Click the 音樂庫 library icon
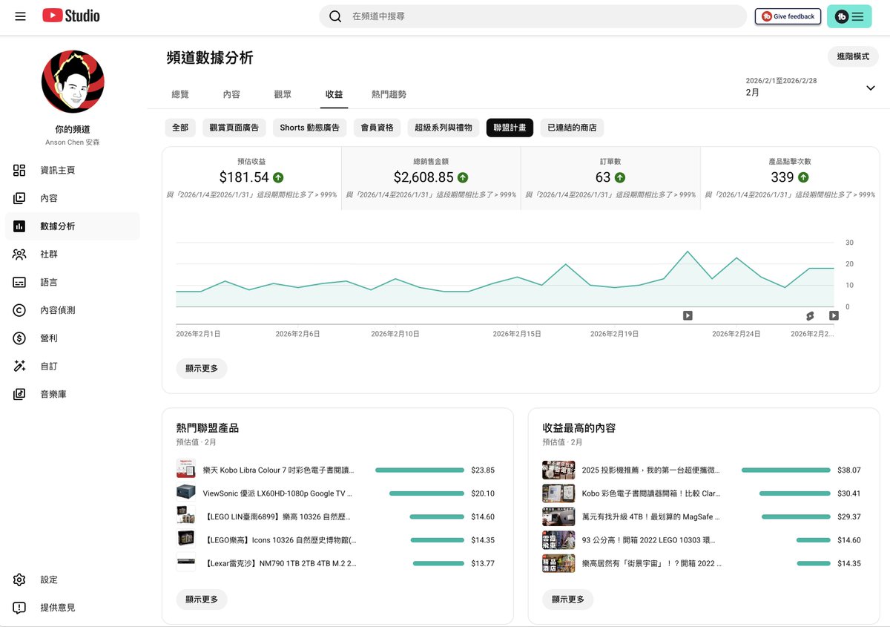The image size is (890, 627). pos(19,394)
